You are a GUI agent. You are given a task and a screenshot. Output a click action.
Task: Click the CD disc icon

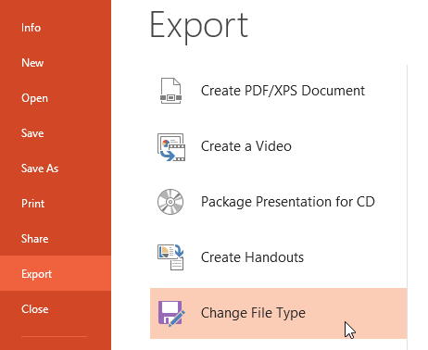click(170, 202)
